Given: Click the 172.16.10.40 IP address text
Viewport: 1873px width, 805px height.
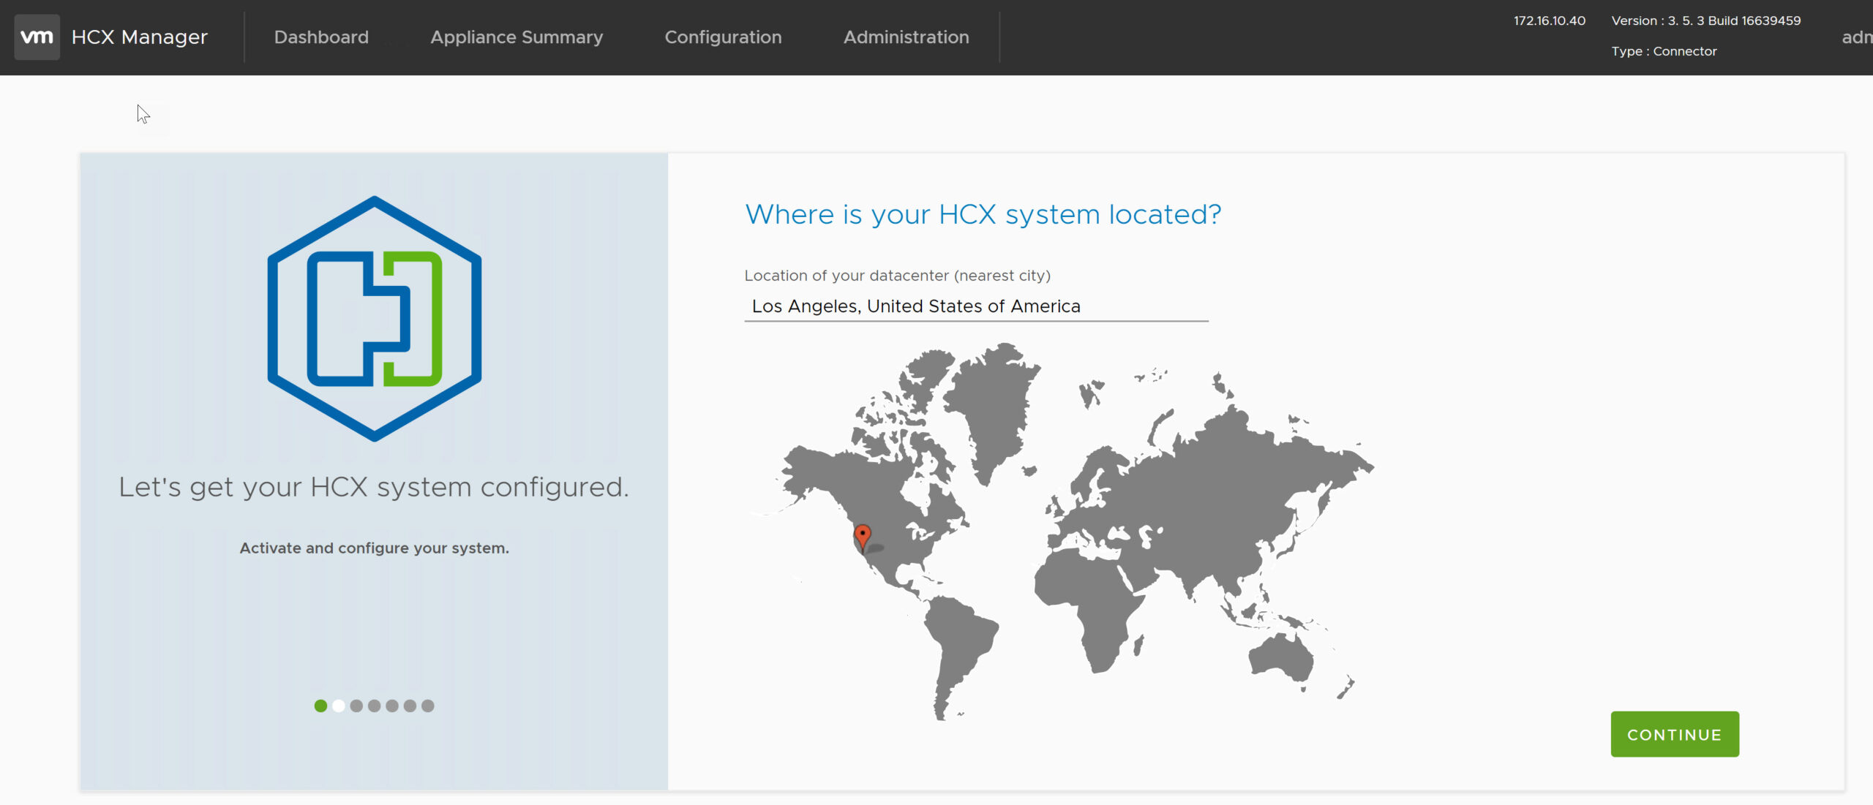Looking at the screenshot, I should 1549,20.
